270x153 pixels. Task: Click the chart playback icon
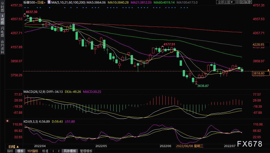(246, 2)
